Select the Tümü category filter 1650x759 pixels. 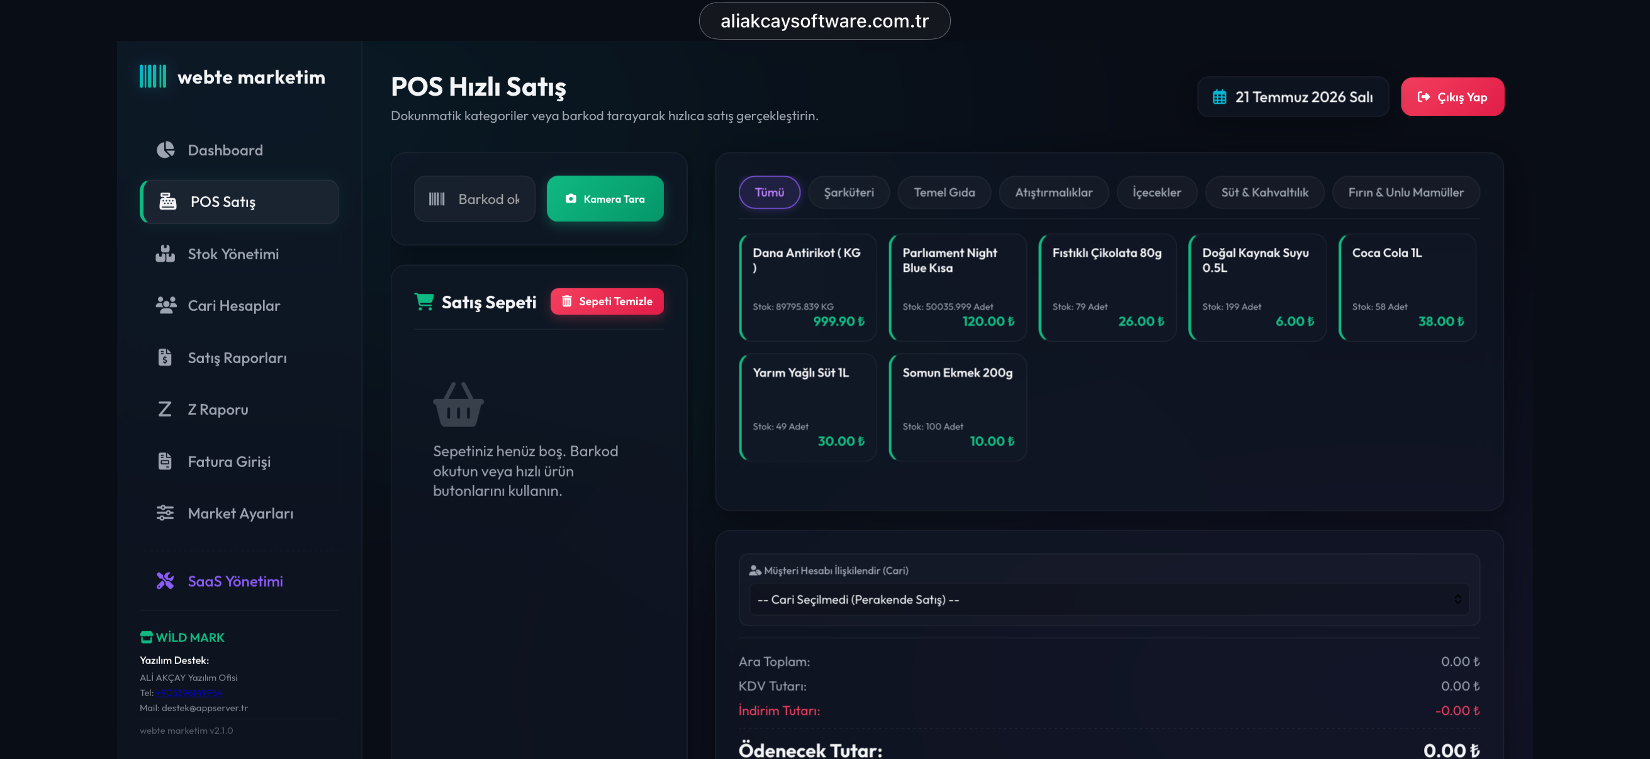pos(769,192)
